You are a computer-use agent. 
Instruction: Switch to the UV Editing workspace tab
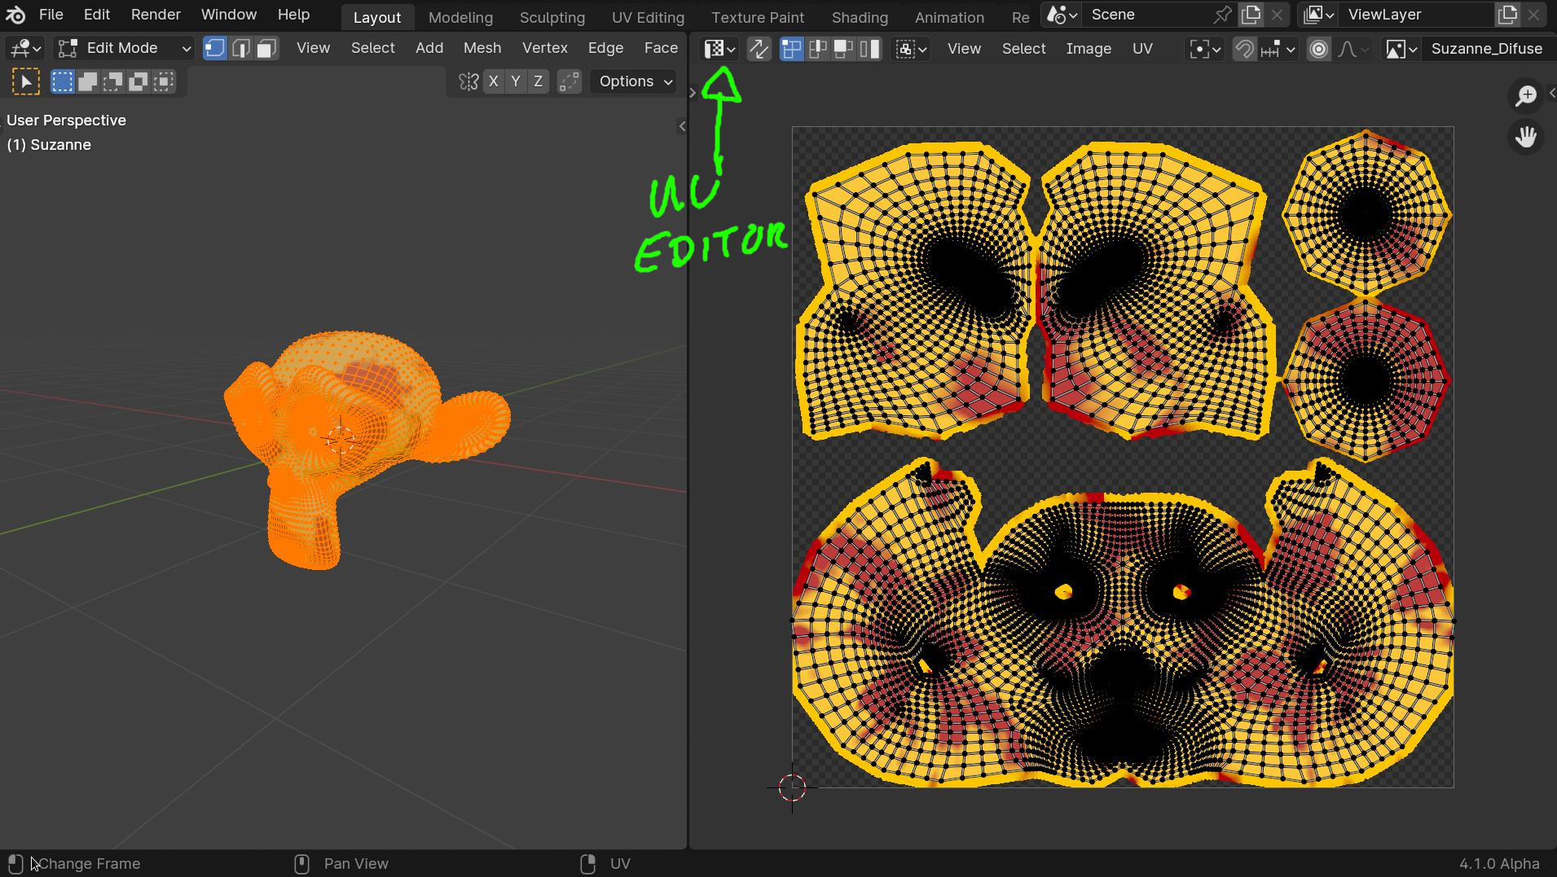[x=648, y=17]
